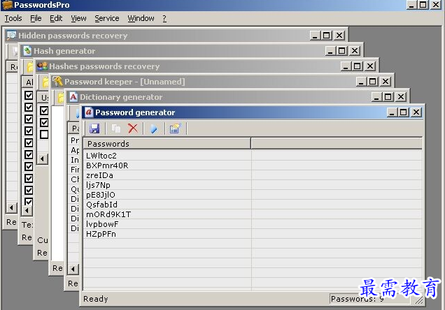Open the File menu
The image size is (445, 310).
pyautogui.click(x=36, y=18)
